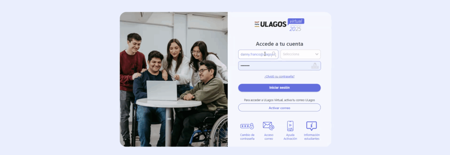
Task: Open the Selecciona dropdown
Action: pos(301,54)
